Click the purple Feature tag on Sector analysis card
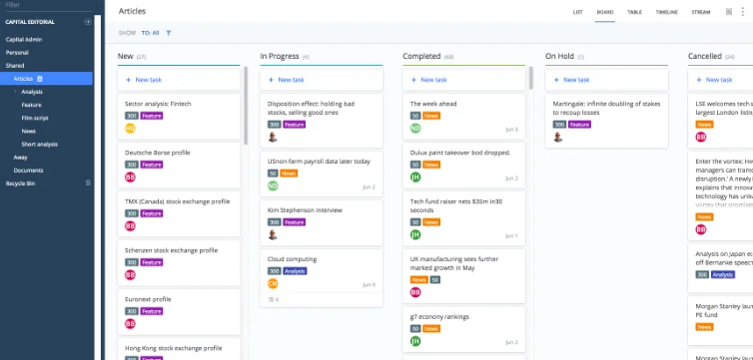Screen dimensions: 753x360 pos(152,116)
